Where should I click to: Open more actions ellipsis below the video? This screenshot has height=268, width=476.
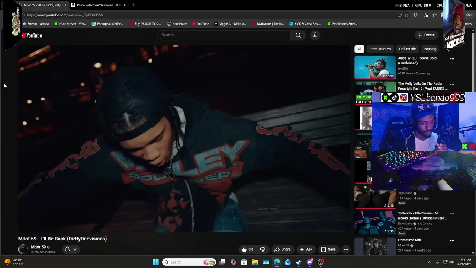click(x=346, y=249)
